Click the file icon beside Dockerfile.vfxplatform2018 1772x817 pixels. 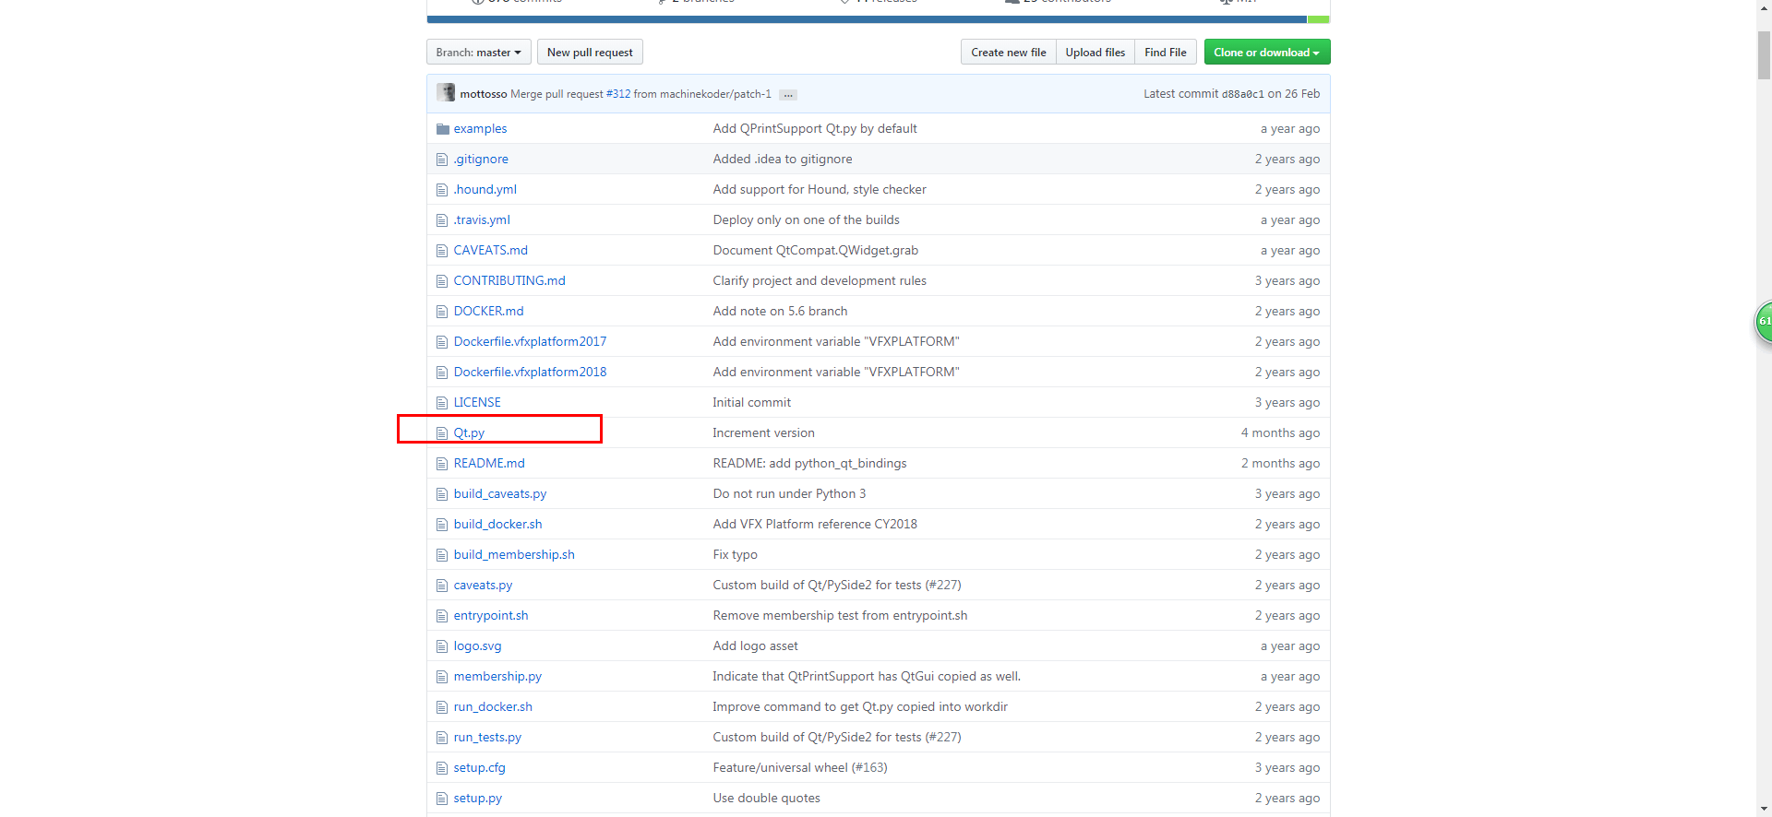(441, 373)
